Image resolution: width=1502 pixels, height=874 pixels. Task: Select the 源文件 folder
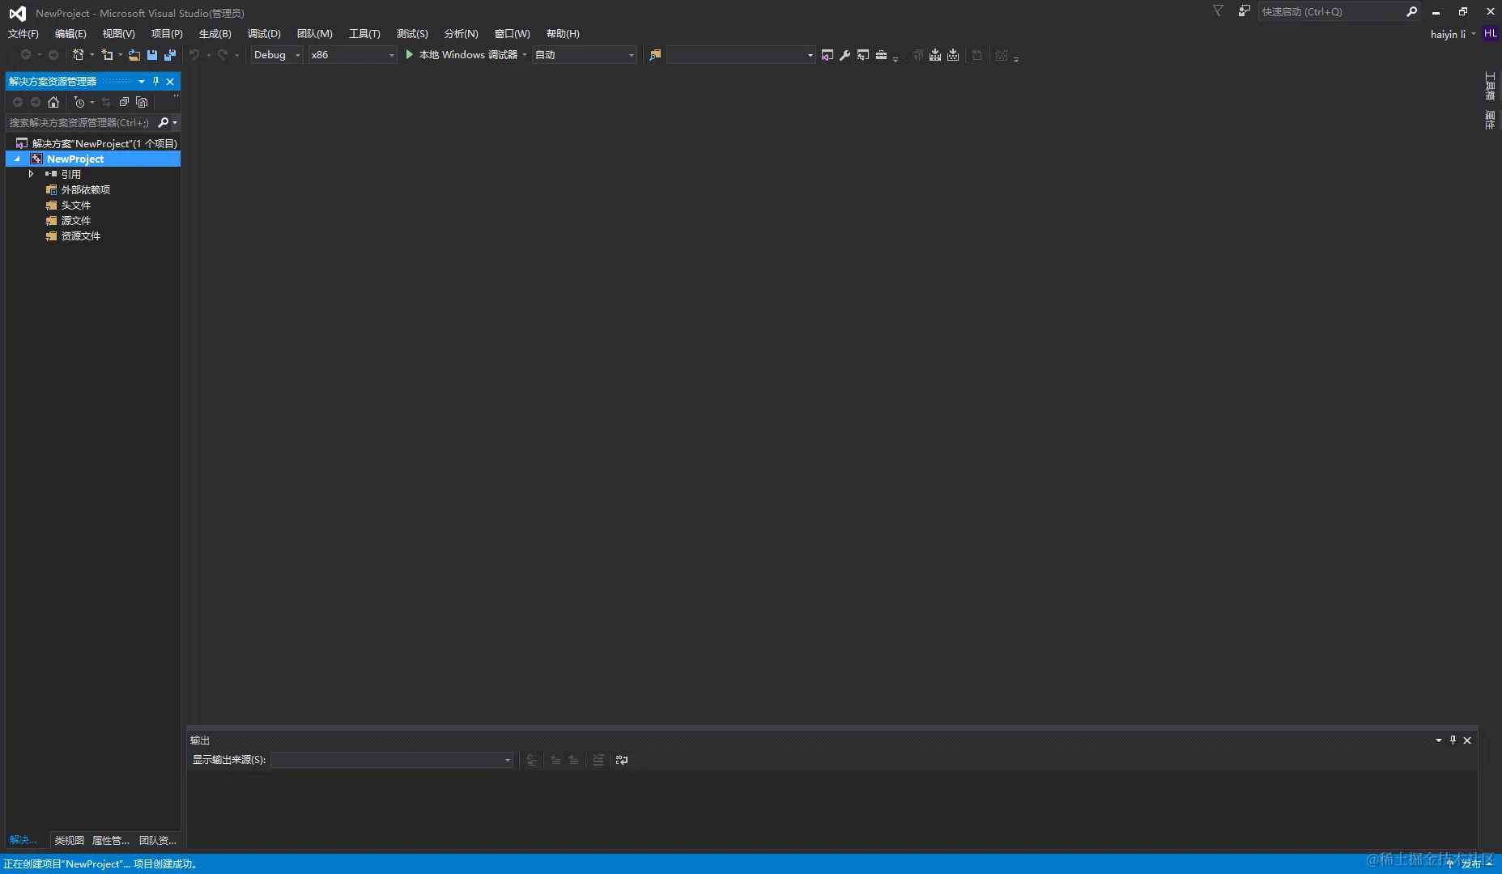pyautogui.click(x=76, y=220)
